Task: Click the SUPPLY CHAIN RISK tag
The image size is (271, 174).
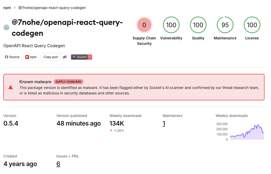Action: 69,82
